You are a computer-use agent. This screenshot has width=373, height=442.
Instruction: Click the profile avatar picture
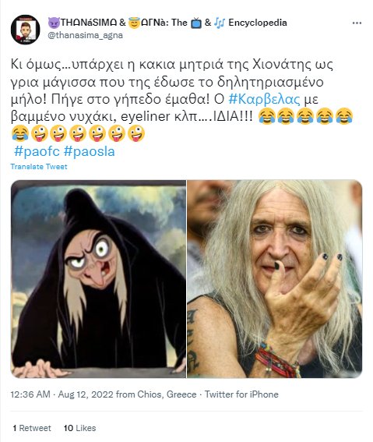click(x=26, y=30)
